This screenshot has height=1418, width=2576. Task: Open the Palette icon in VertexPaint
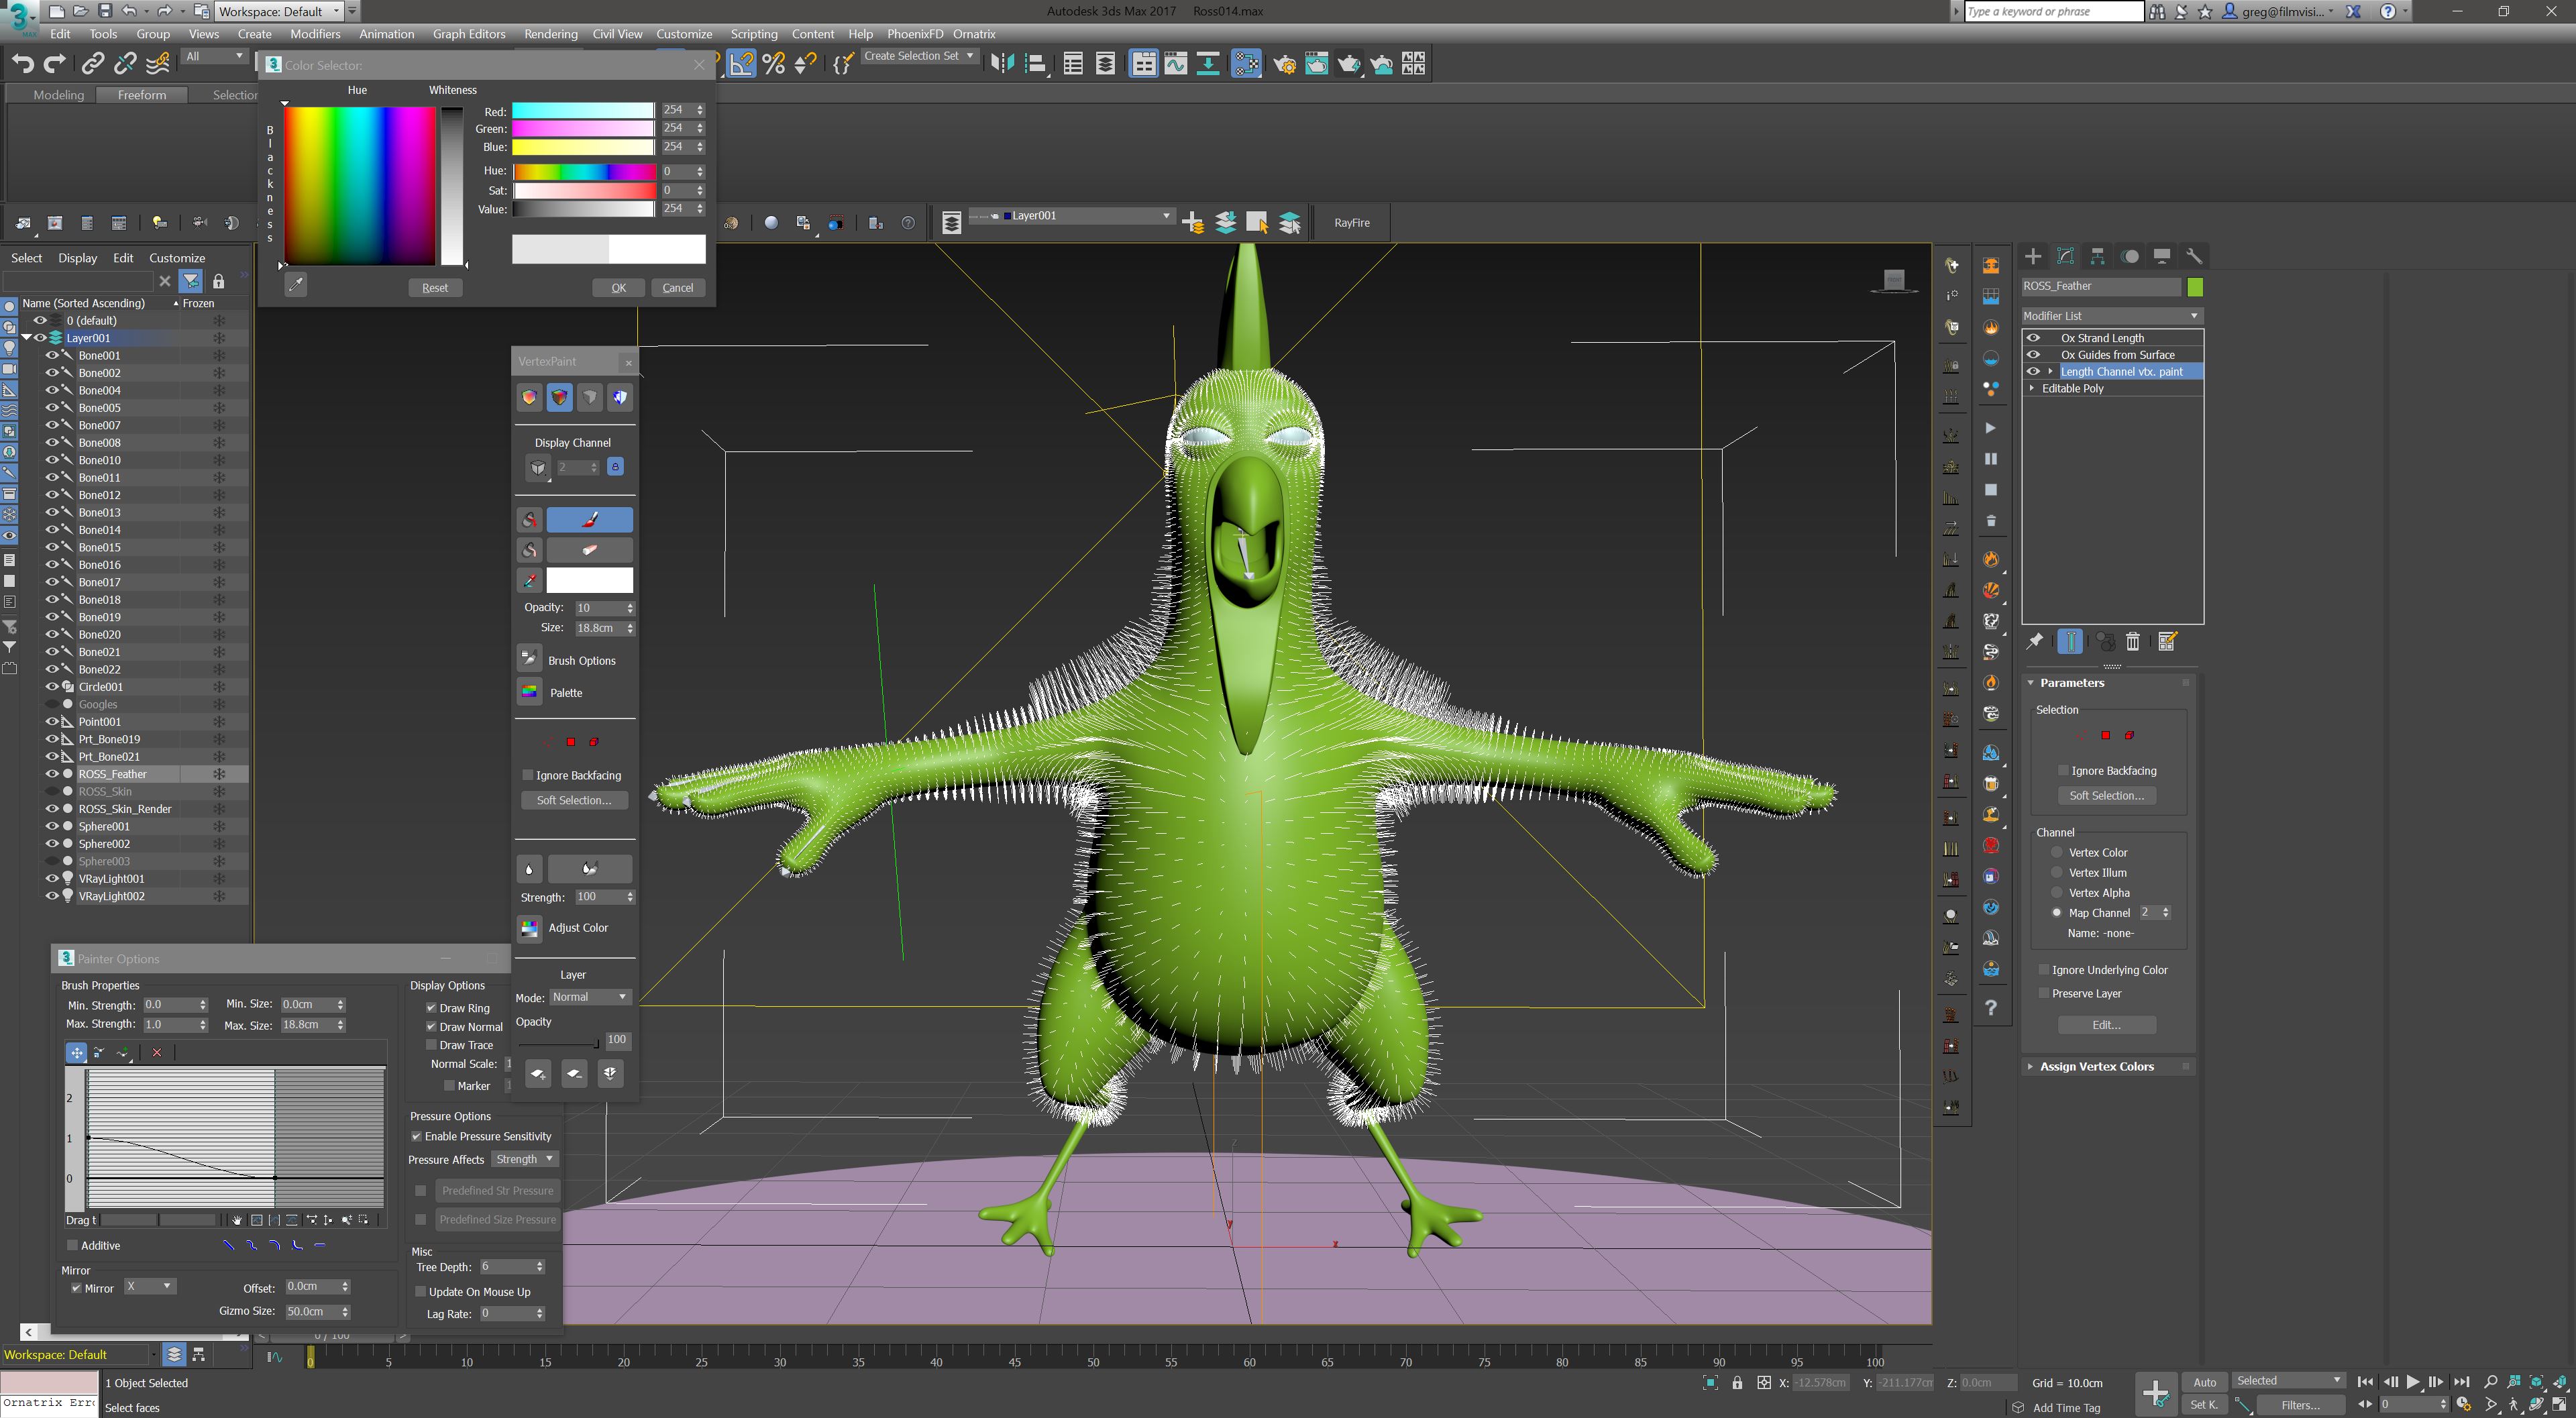click(530, 692)
